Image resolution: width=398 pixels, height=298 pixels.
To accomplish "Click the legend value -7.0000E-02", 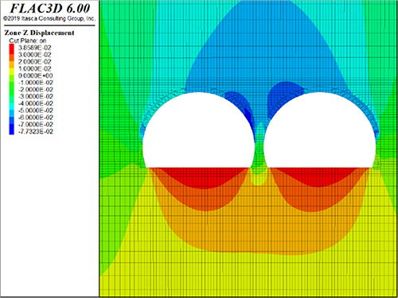I will click(x=35, y=125).
